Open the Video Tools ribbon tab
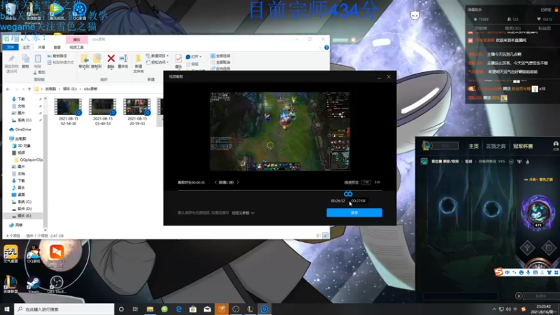Viewport: 560px width, 315px height. [76, 47]
